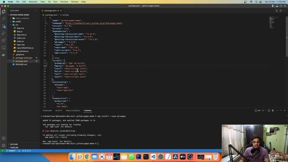This screenshot has height=162, width=288.
Task: Open the new terminal profile dropdown arrow
Action: 265,111
